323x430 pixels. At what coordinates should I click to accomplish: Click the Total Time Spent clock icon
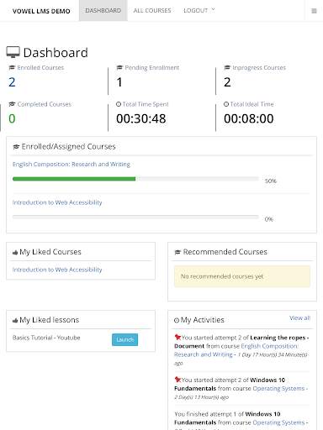119,104
